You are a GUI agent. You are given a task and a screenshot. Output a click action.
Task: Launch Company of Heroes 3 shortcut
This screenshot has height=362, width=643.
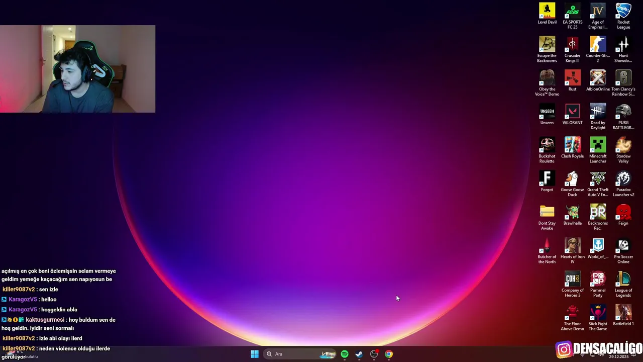[573, 285]
